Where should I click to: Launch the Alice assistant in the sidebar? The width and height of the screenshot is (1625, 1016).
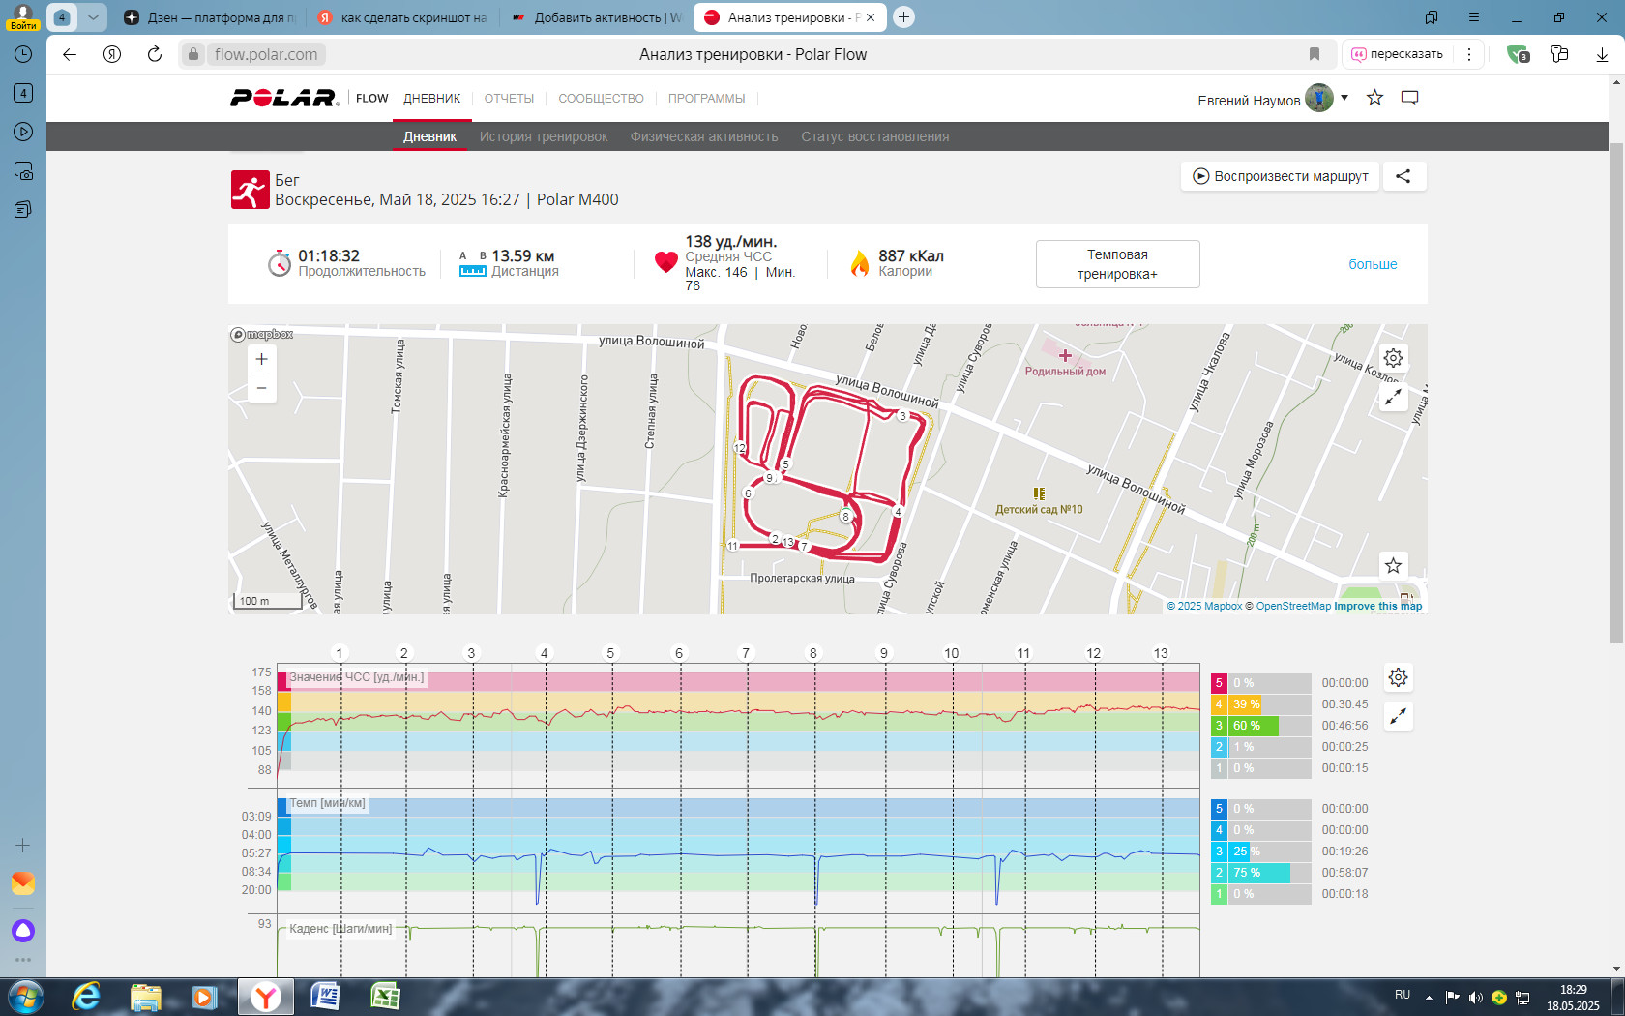pos(23,931)
